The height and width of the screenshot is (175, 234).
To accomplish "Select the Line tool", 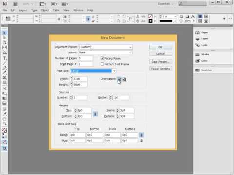I will pos(4,63).
